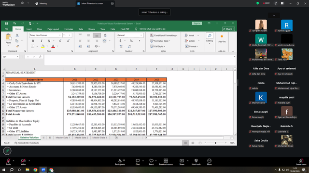The image size is (309, 173).
Task: Open Zoom React menu
Action: pos(151,162)
